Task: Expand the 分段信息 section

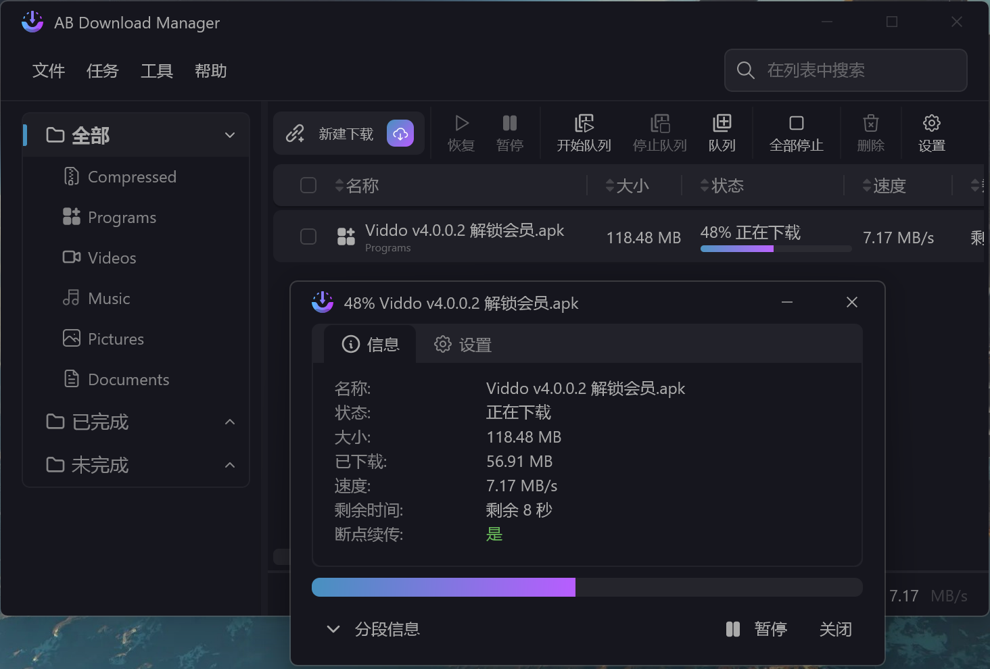Action: [372, 629]
